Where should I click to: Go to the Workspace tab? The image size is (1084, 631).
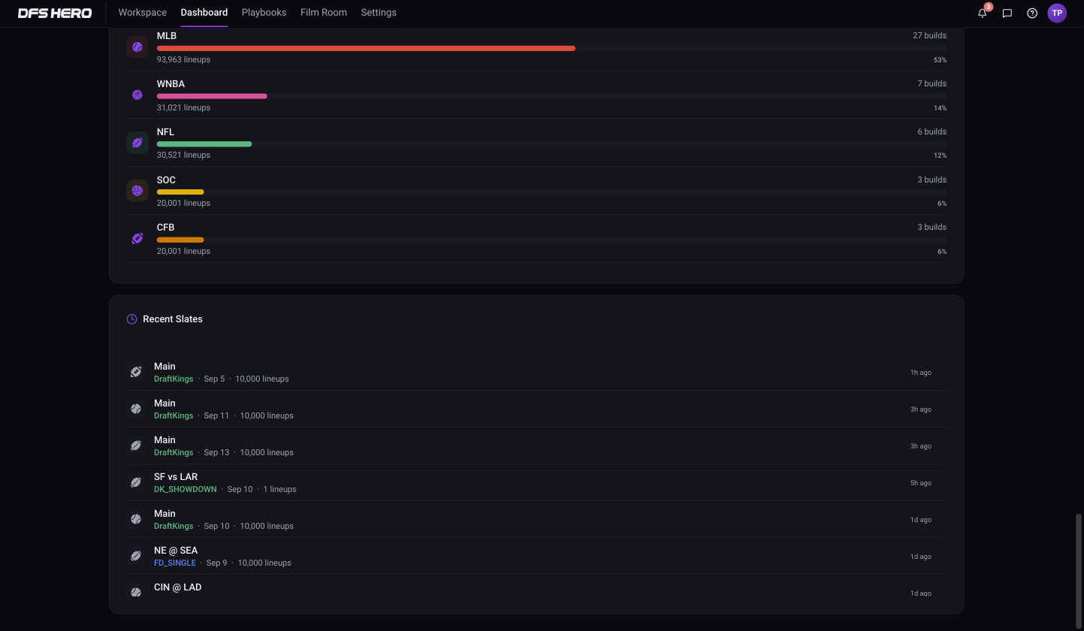point(143,13)
